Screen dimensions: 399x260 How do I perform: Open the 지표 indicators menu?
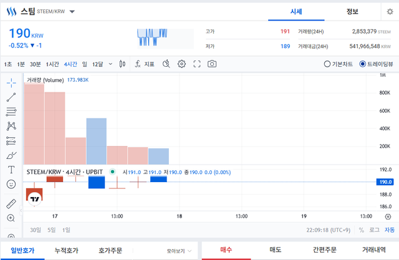pos(145,64)
